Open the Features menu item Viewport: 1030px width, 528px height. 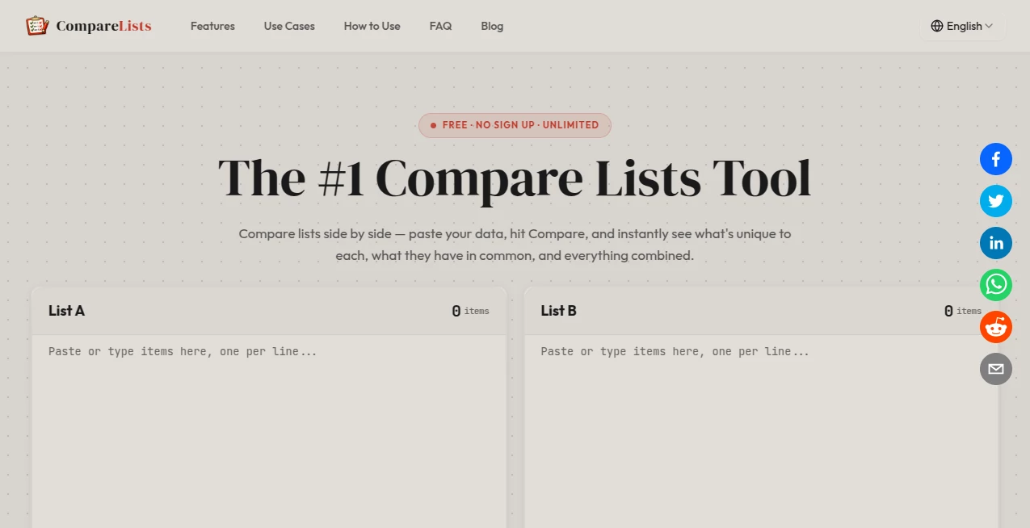(212, 26)
